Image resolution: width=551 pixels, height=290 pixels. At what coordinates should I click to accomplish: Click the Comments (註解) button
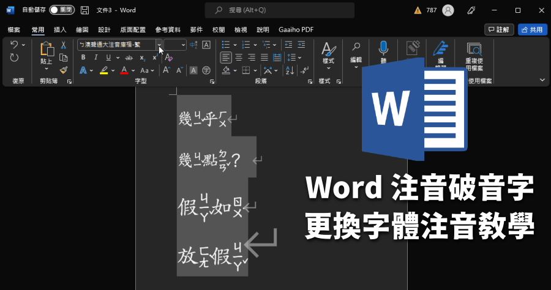click(499, 29)
